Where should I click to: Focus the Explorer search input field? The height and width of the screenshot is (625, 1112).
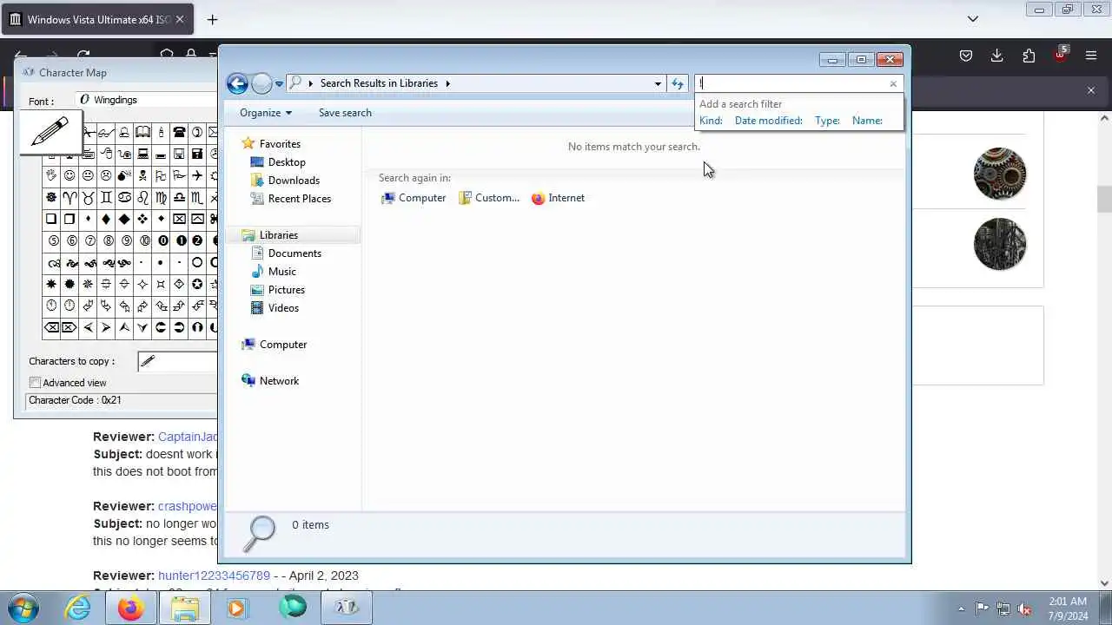point(791,83)
